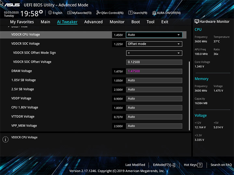Click the Memory heading in Hardware Monitor
Image resolution: width=234 pixels, height=175 pixels.
click(201, 79)
